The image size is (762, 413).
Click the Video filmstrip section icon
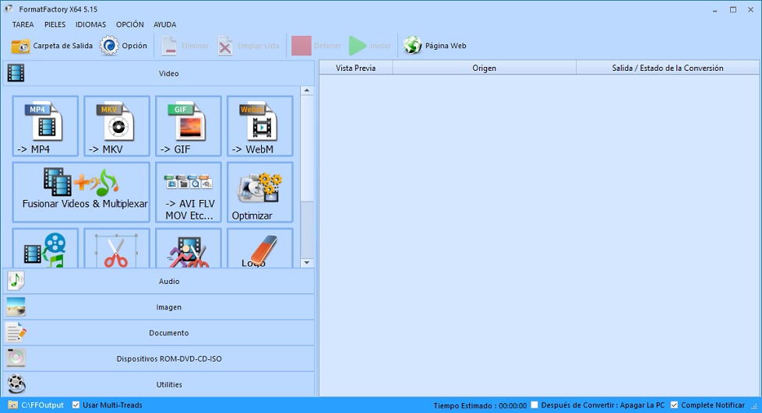click(16, 73)
